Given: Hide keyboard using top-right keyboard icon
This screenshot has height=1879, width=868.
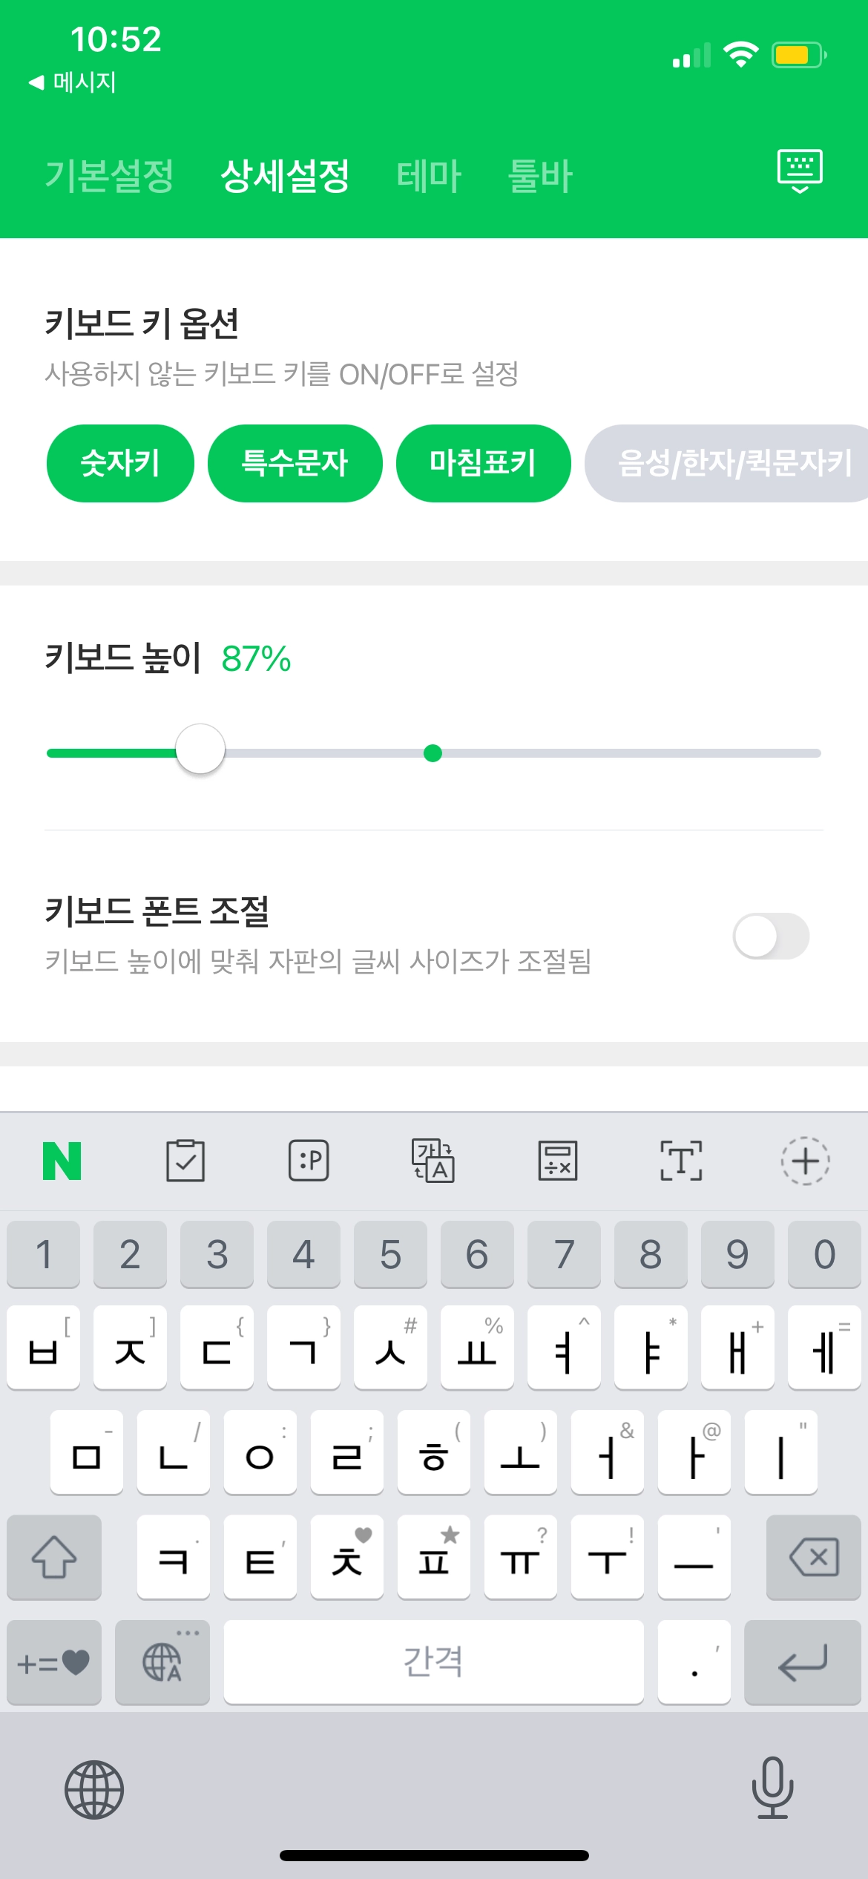Looking at the screenshot, I should (x=800, y=171).
